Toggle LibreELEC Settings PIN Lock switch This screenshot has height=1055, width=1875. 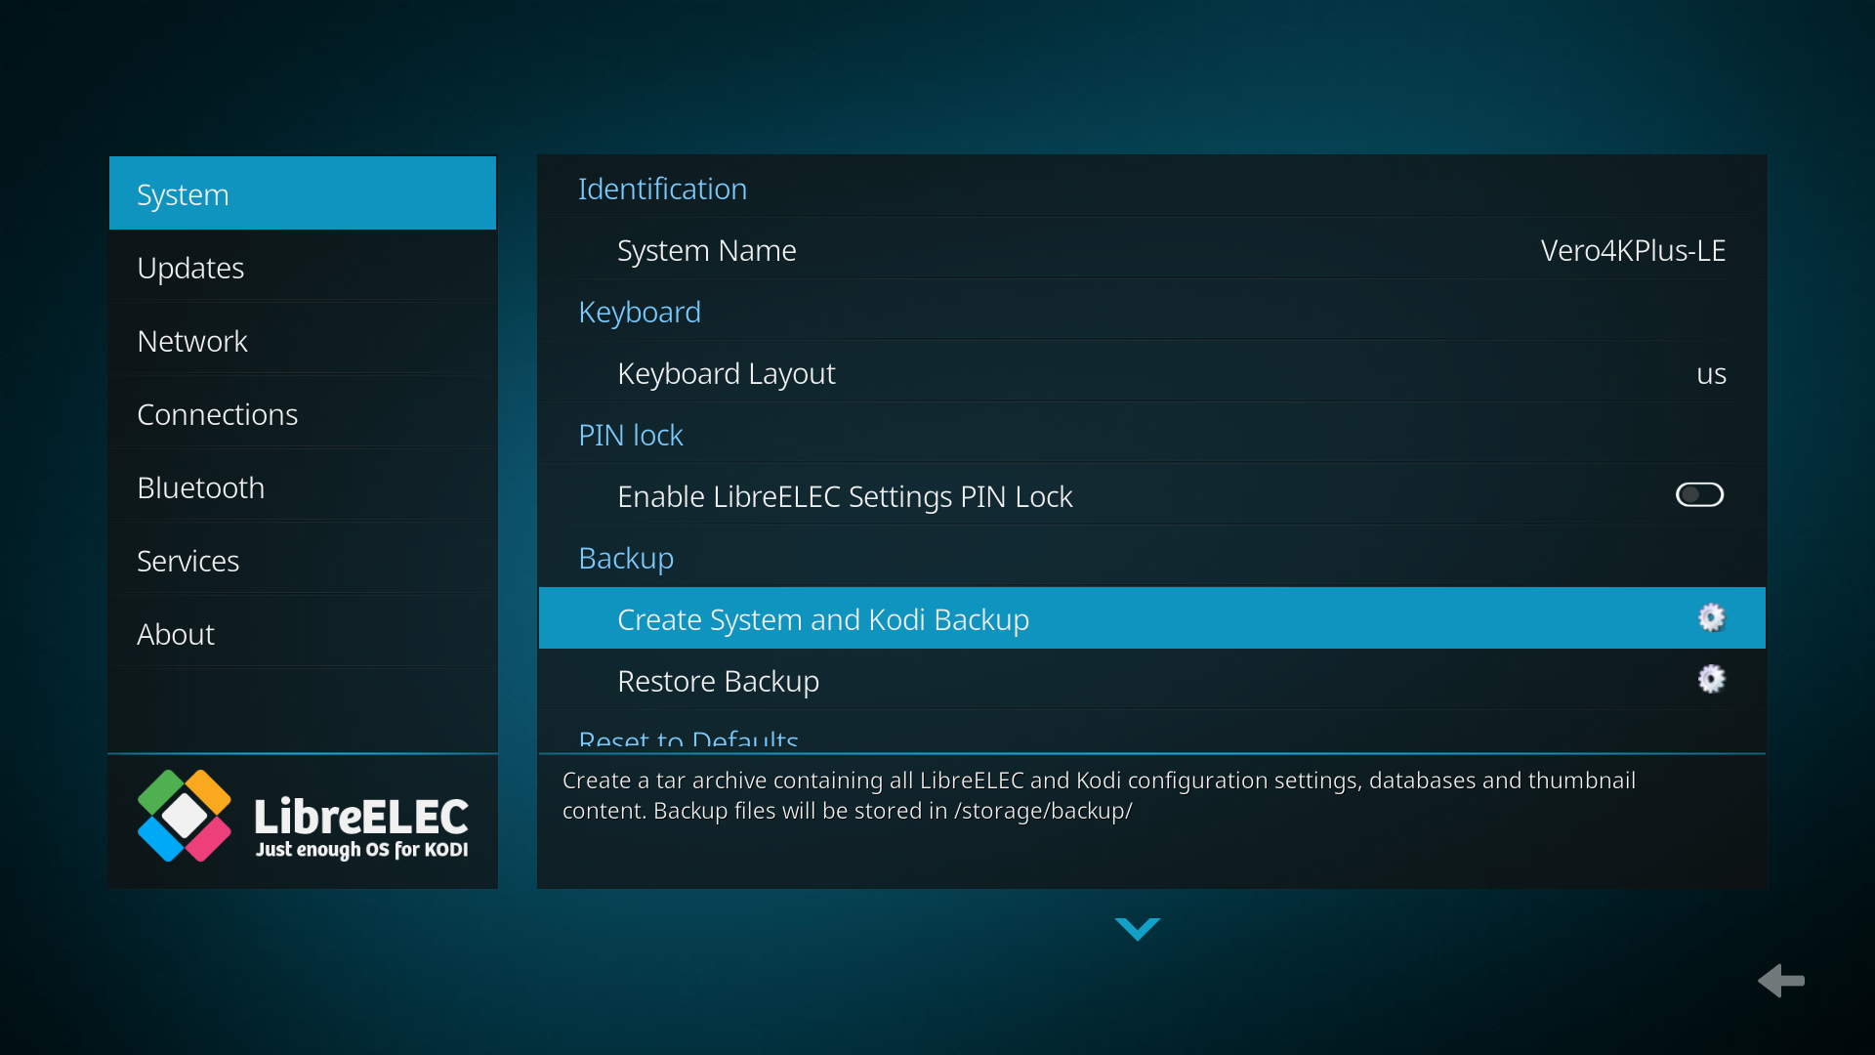click(x=1699, y=495)
